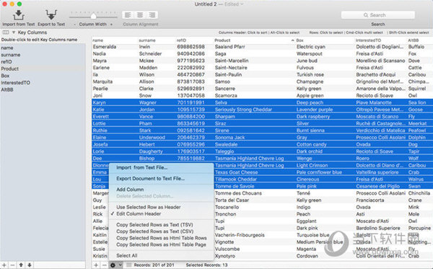Center-align the column text
The width and height of the screenshot is (433, 269).
click(x=140, y=15)
